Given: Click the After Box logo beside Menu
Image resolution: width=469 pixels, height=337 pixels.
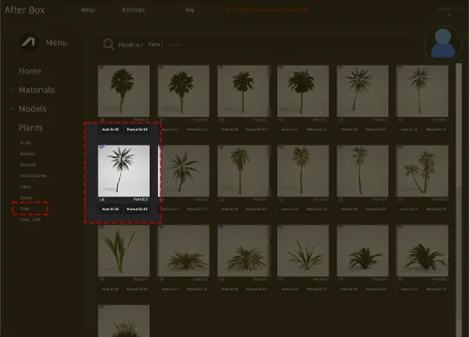Looking at the screenshot, I should (29, 43).
